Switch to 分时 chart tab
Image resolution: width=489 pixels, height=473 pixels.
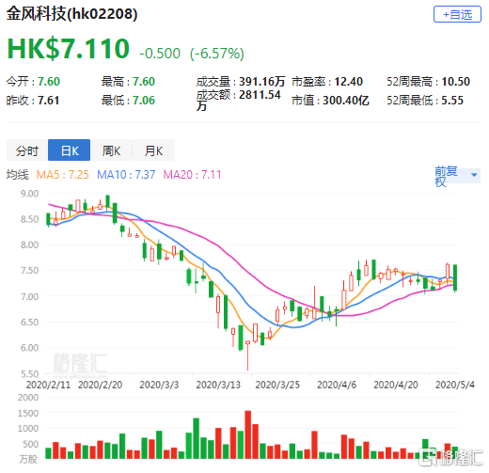[x=27, y=150]
